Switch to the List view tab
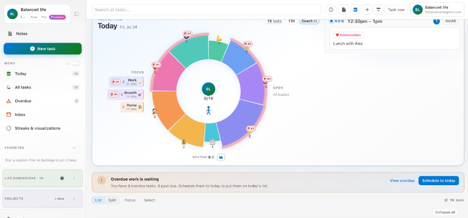The width and height of the screenshot is (468, 218). [98, 200]
